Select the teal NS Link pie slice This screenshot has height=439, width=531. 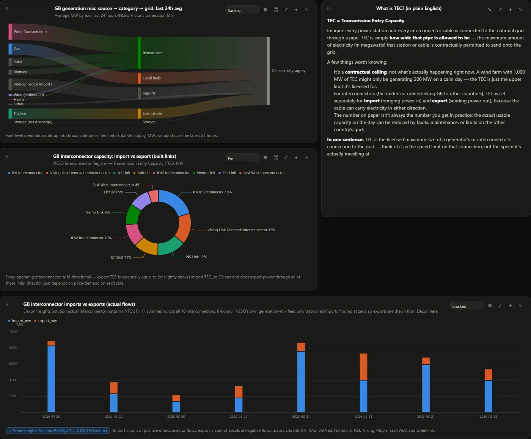click(x=170, y=247)
